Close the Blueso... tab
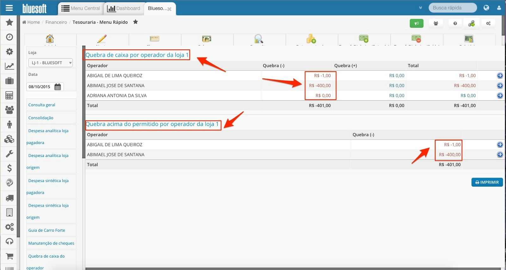 coord(170,9)
